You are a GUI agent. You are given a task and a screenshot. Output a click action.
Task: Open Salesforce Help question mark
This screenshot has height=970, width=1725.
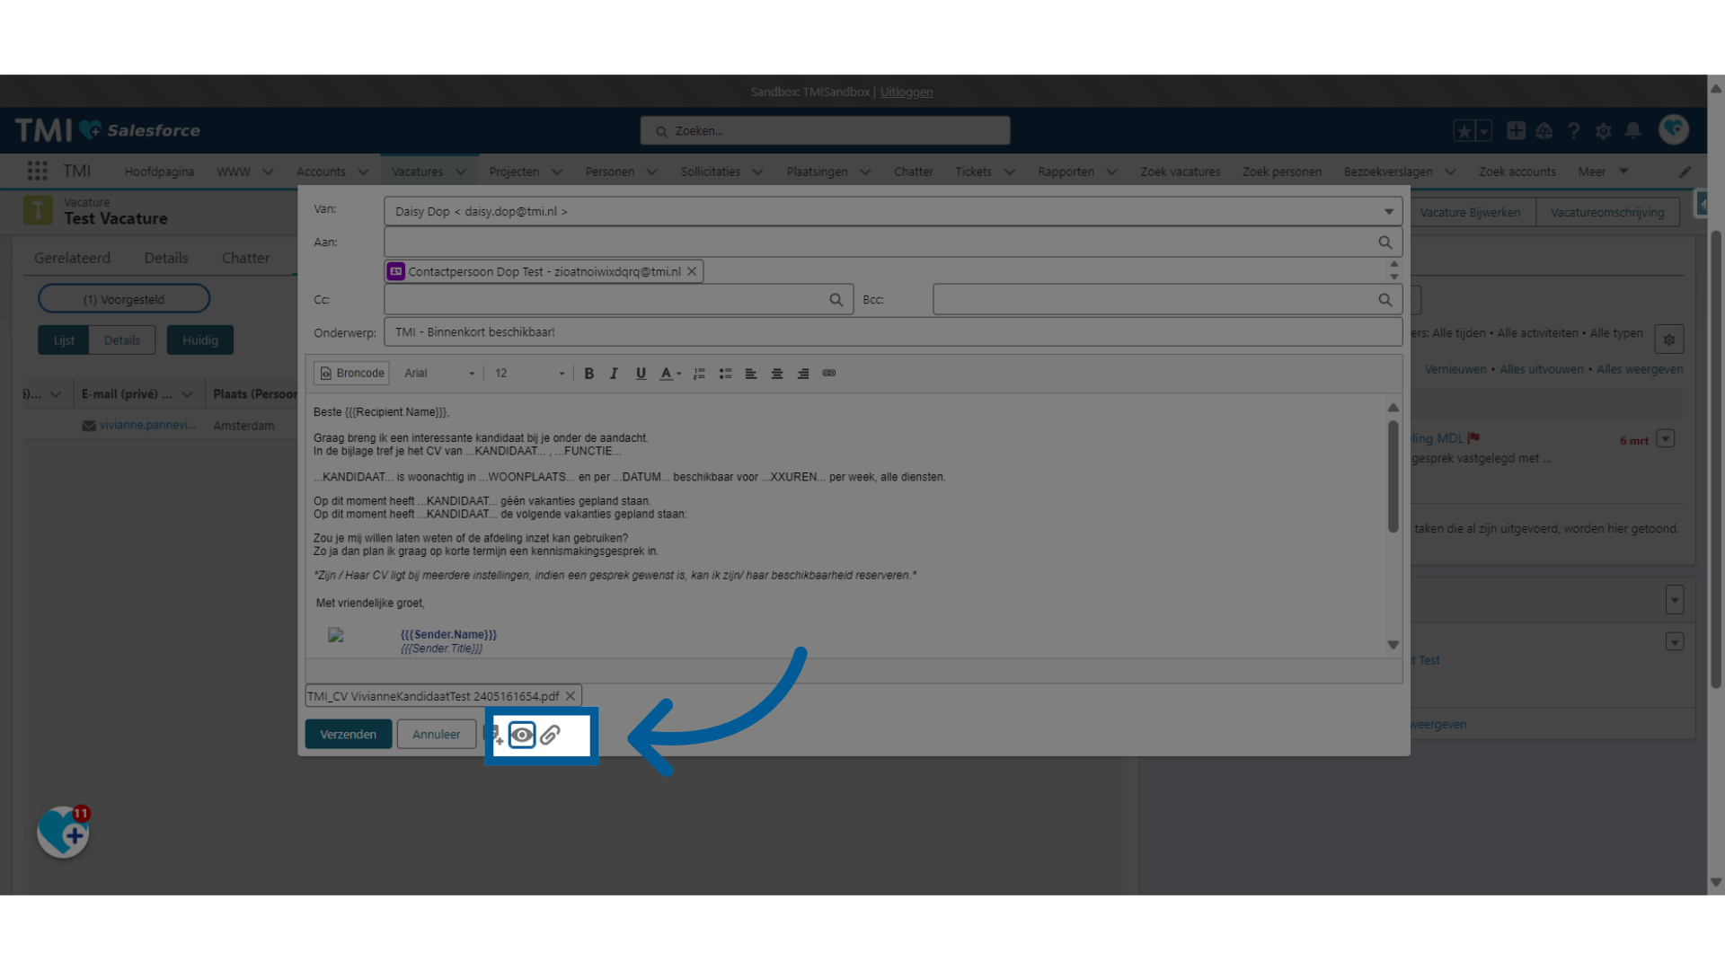1574,131
